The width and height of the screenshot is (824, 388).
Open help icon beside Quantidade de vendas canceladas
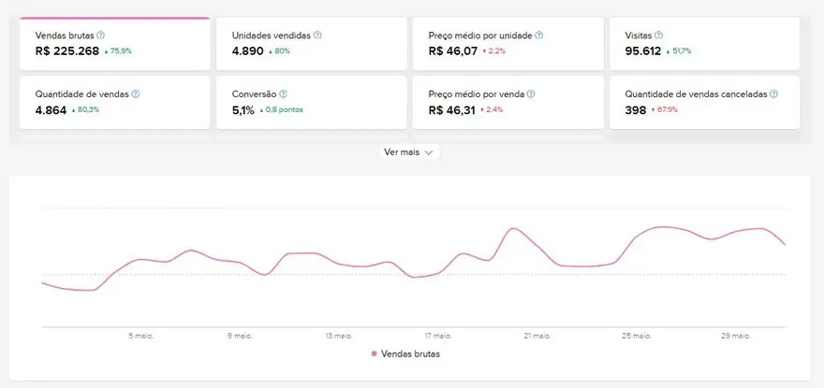point(773,94)
